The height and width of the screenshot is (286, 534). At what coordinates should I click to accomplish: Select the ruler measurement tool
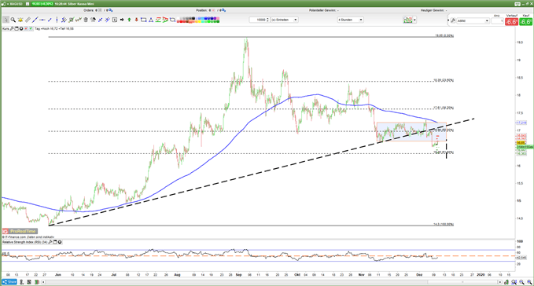pyautogui.click(x=28, y=20)
